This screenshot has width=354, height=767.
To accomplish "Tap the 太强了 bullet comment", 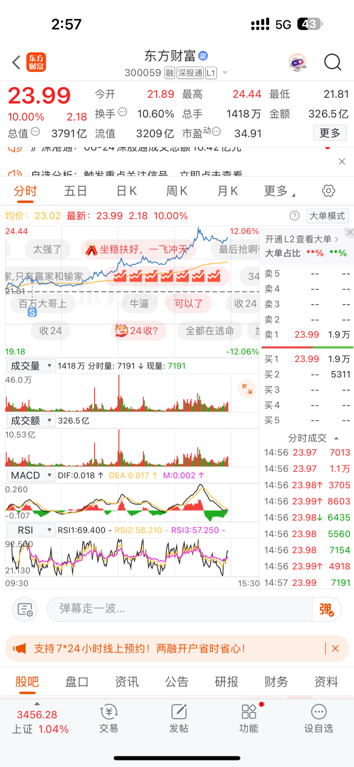I will [x=47, y=249].
